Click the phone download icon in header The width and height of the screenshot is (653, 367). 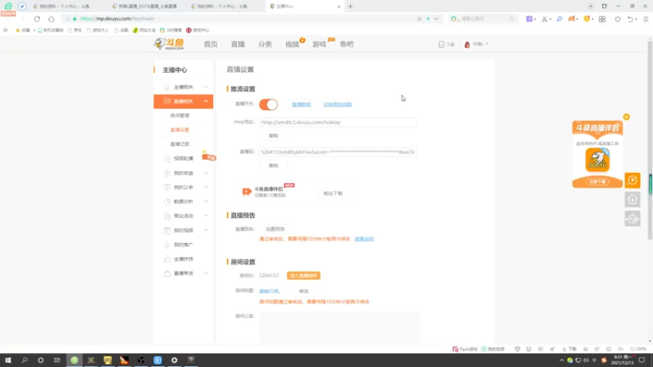(x=442, y=44)
